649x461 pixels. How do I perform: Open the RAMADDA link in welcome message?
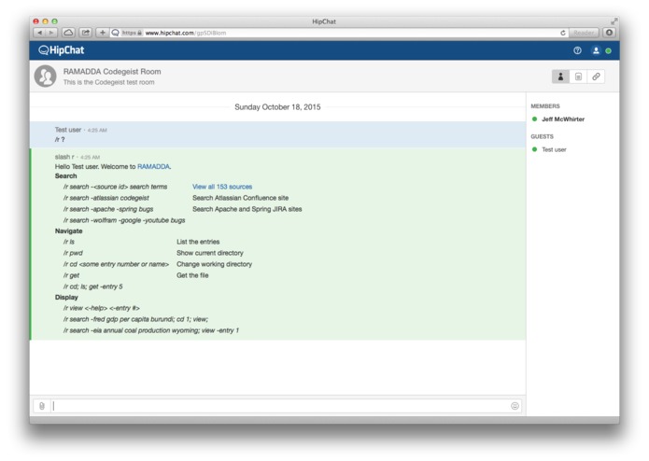pos(153,167)
